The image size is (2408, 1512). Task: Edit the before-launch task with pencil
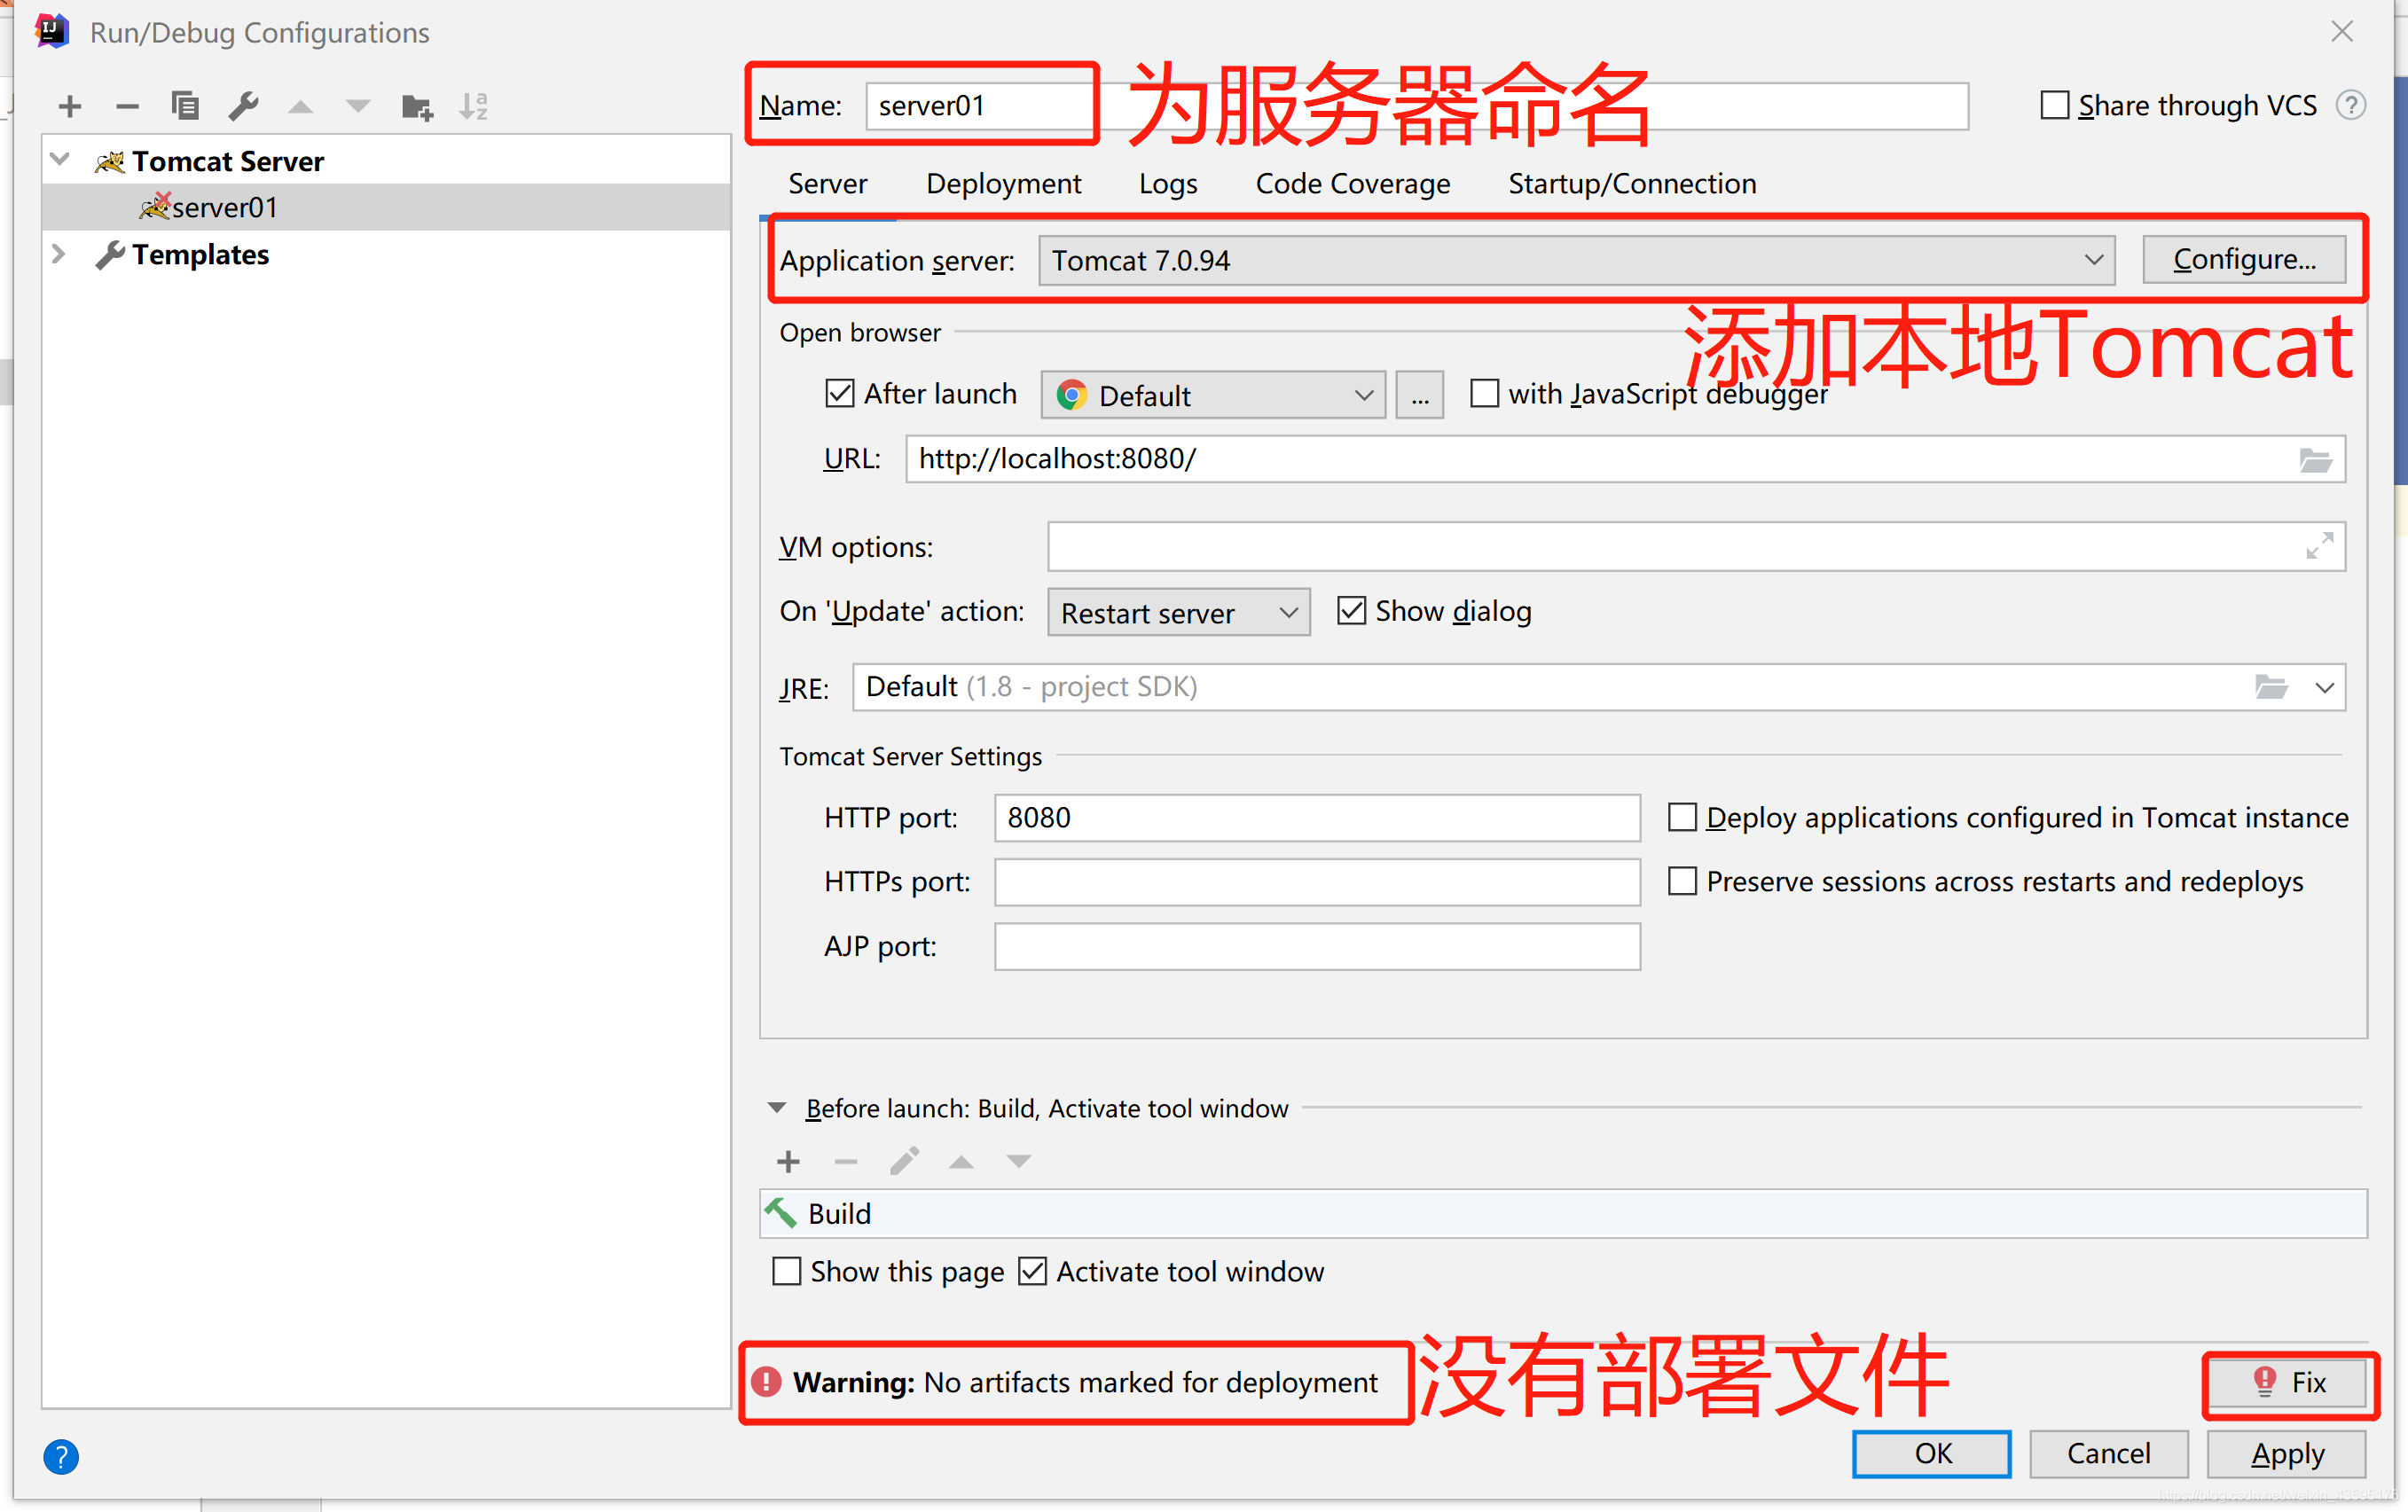click(x=904, y=1161)
